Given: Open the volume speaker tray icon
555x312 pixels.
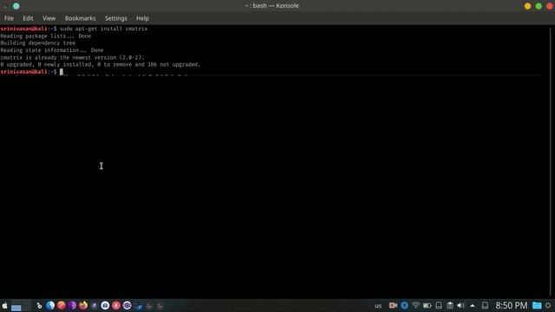Looking at the screenshot, I should 460,306.
